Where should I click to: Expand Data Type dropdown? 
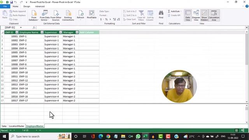coord(104,11)
